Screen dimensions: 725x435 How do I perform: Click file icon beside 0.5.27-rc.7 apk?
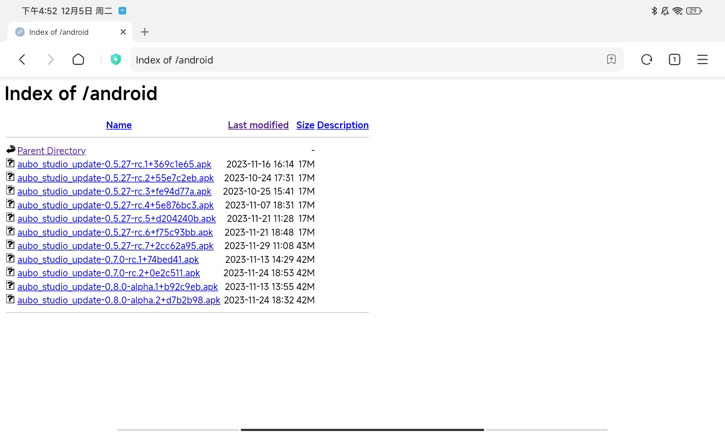click(x=11, y=245)
